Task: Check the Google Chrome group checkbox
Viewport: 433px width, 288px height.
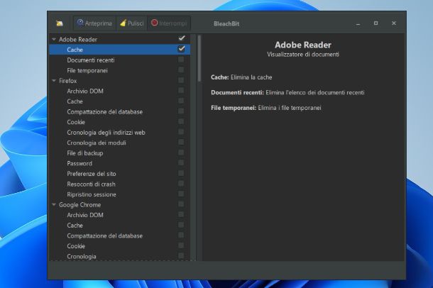Action: (181, 204)
